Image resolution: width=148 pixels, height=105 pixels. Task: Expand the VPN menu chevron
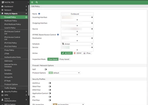(x=26, y=95)
